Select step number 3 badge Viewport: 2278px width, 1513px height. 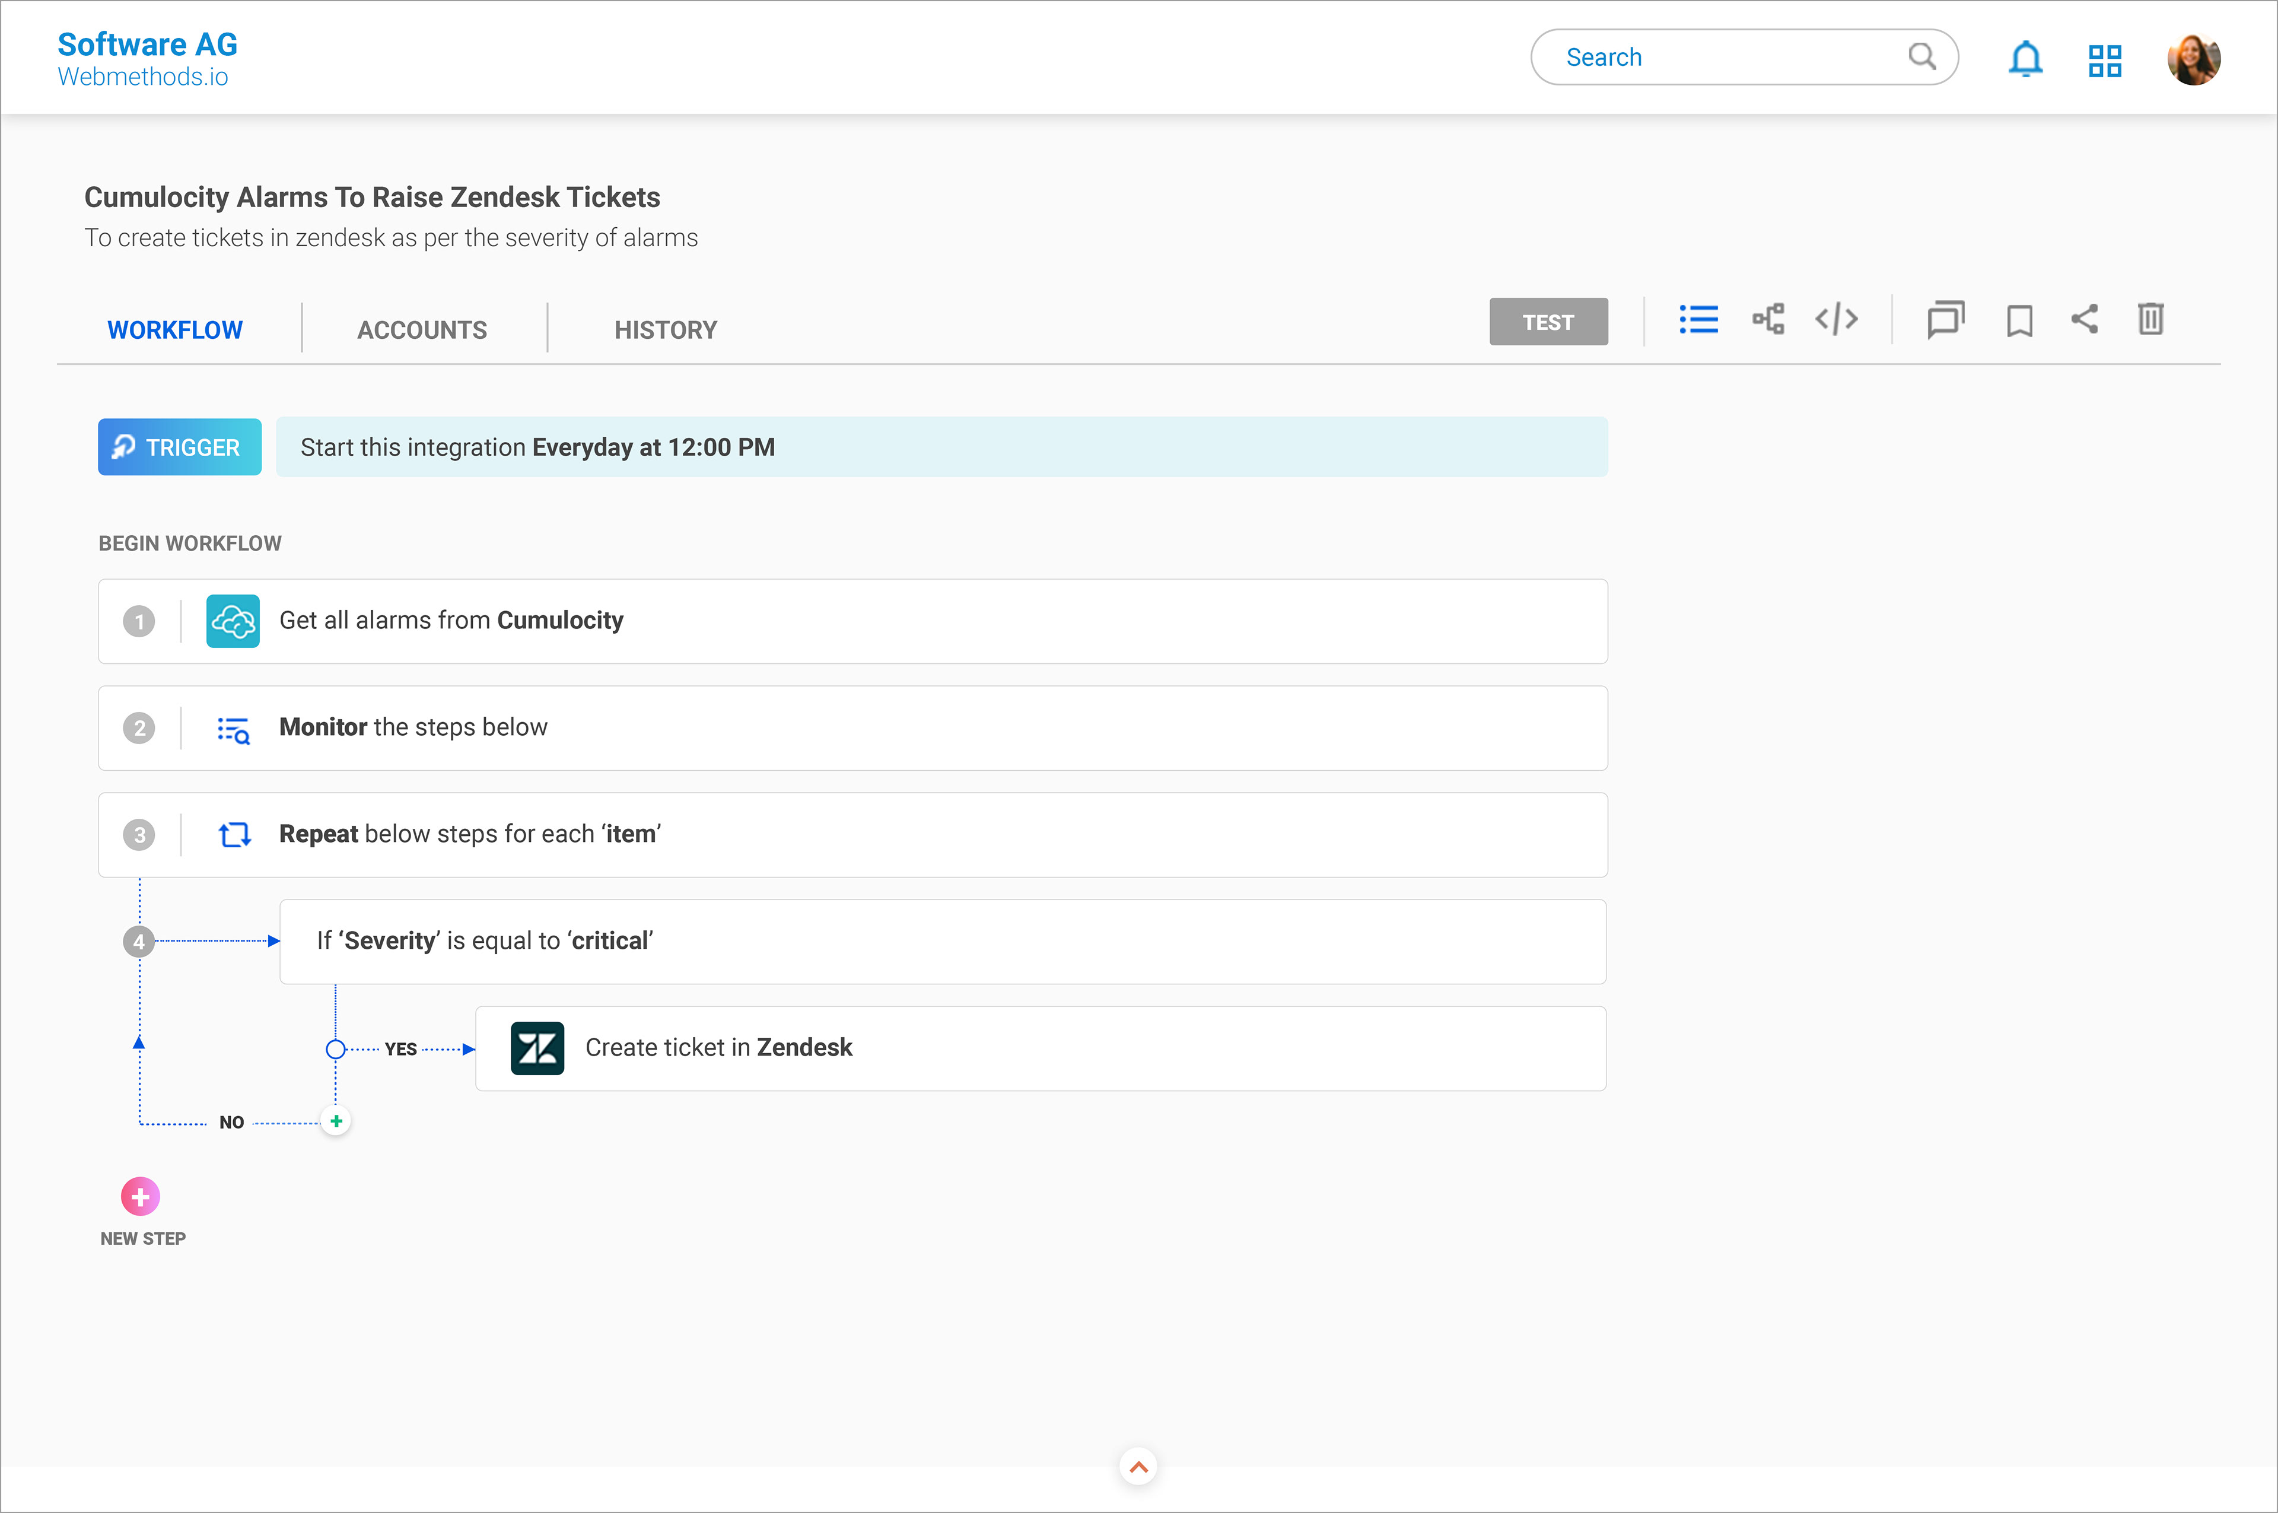click(x=139, y=835)
